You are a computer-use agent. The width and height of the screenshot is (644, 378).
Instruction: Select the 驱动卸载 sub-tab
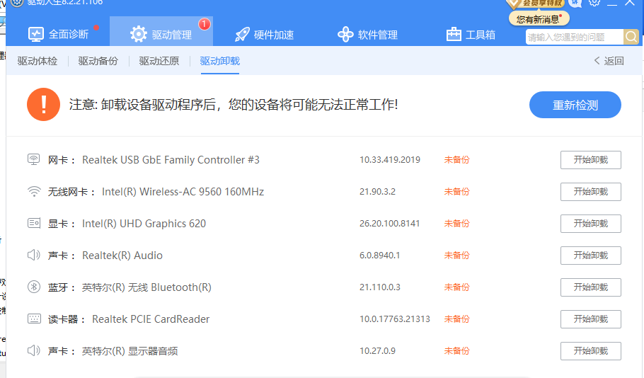point(219,61)
